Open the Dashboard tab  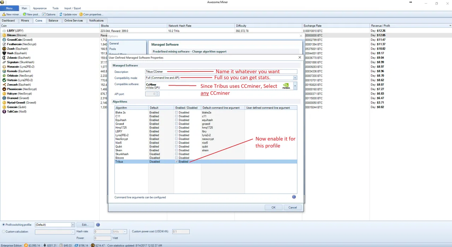click(8, 20)
